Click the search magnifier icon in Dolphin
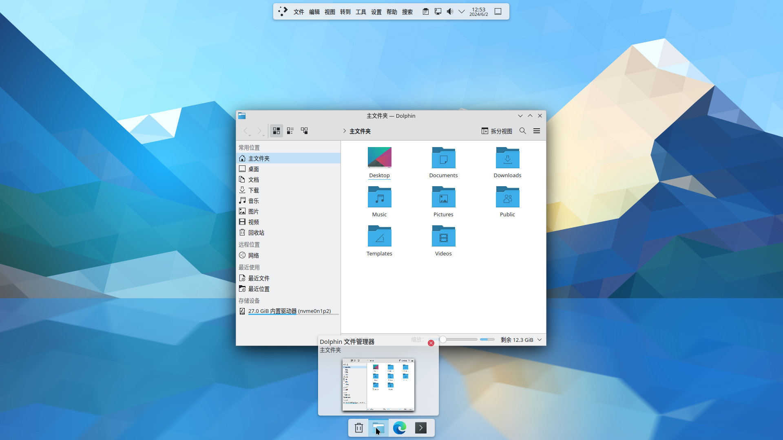Image resolution: width=783 pixels, height=440 pixels. (522, 131)
